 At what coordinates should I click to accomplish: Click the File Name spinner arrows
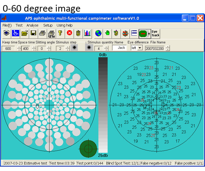pyautogui.click(x=168, y=48)
